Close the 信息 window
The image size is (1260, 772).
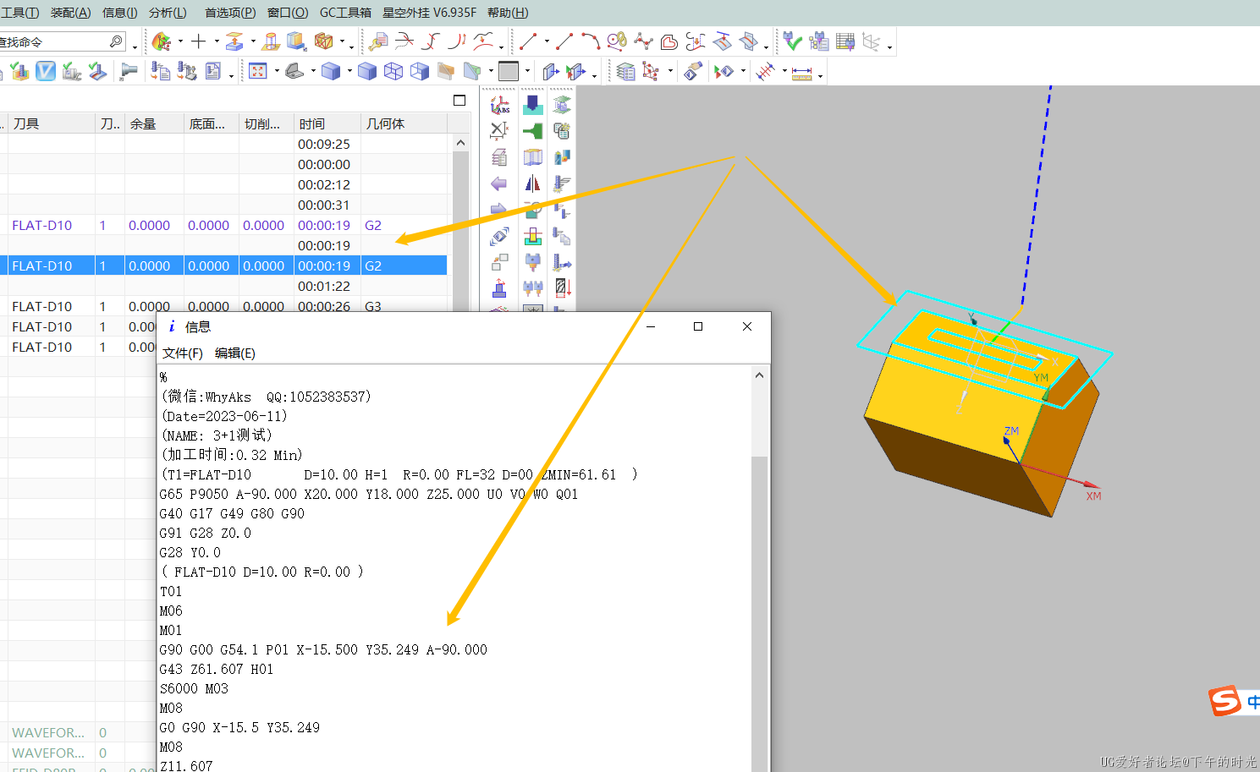click(747, 326)
